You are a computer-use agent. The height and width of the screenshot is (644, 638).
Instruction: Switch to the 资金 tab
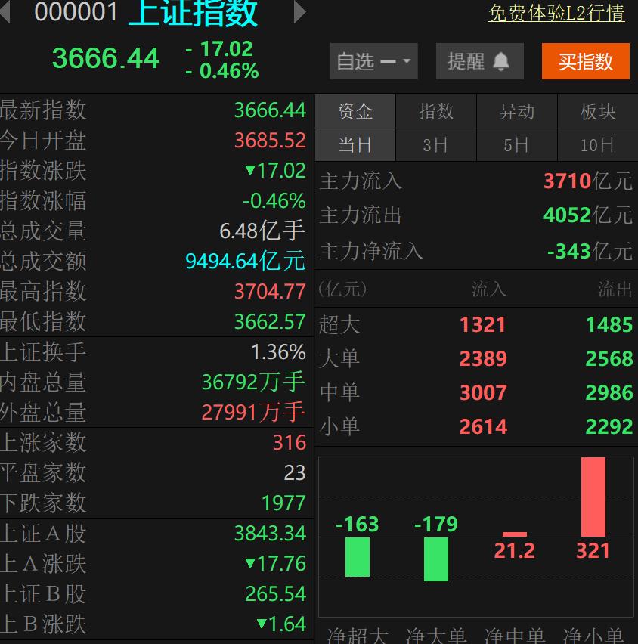355,111
